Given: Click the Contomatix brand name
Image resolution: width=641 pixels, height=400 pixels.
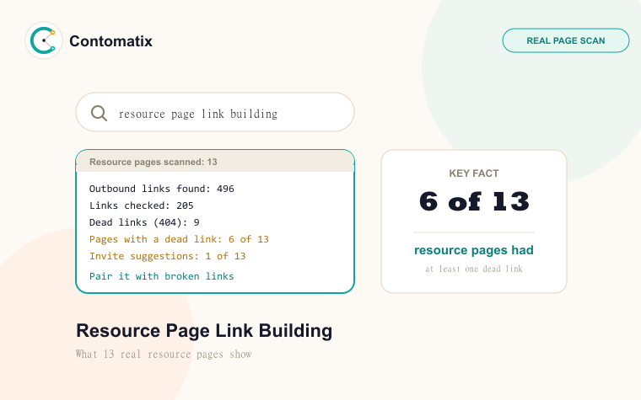Looking at the screenshot, I should 110,40.
